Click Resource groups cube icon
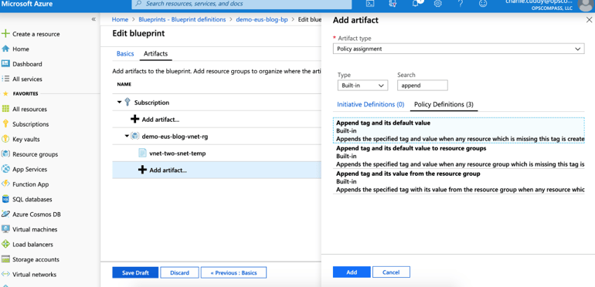 tap(5, 154)
